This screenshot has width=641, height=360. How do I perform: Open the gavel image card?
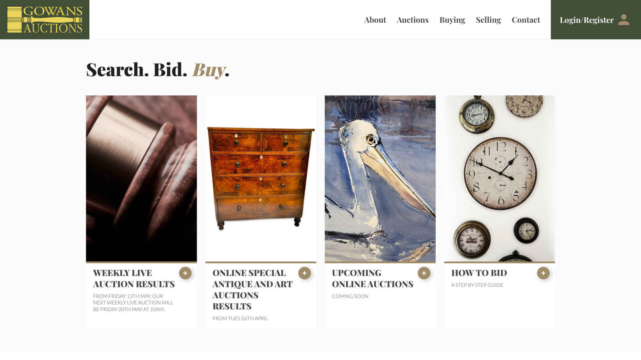point(141,178)
